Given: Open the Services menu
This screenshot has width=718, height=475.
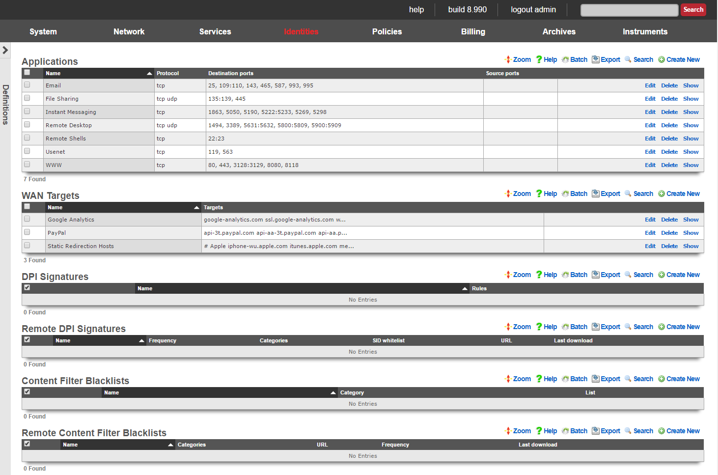Looking at the screenshot, I should pos(215,31).
